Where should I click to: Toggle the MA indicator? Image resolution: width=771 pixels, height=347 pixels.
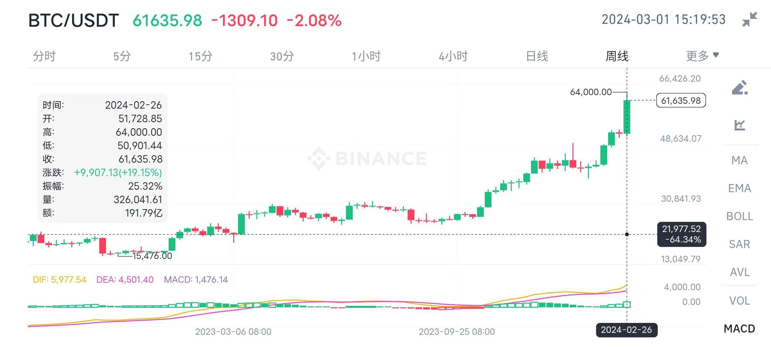coord(740,160)
